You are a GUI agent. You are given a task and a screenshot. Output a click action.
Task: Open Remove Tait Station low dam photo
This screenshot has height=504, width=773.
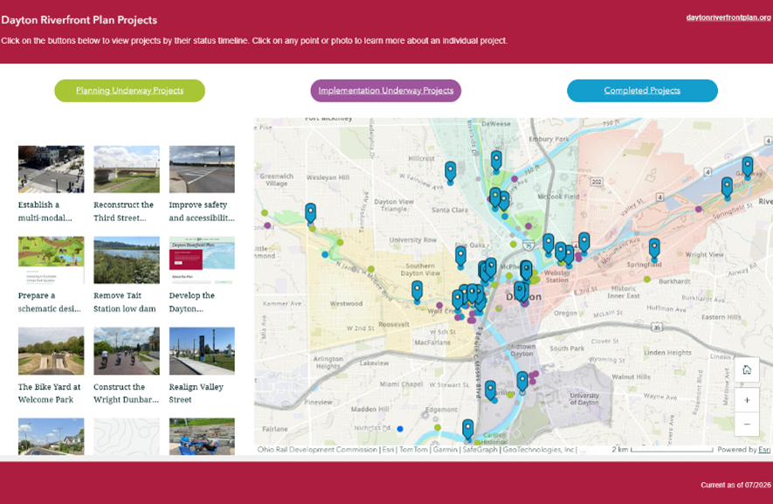(127, 260)
